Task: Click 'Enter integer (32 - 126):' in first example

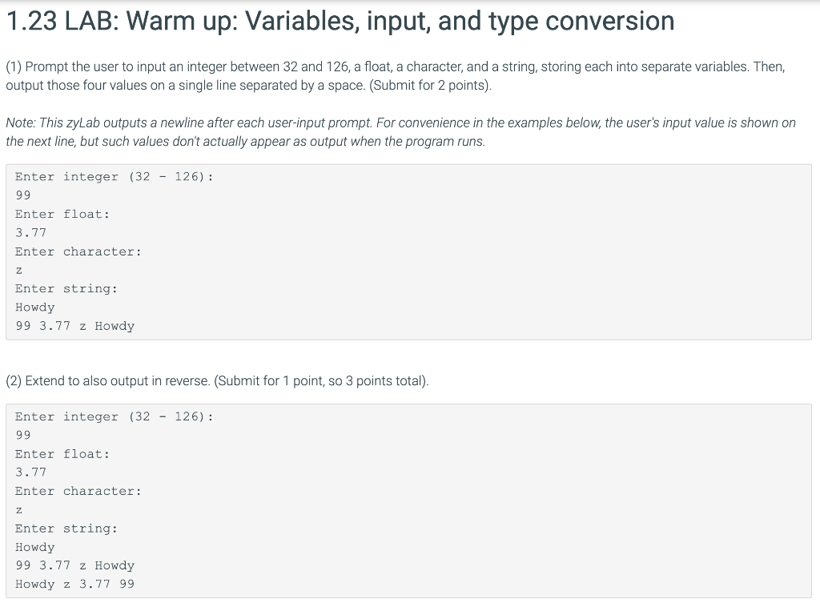Action: click(114, 177)
